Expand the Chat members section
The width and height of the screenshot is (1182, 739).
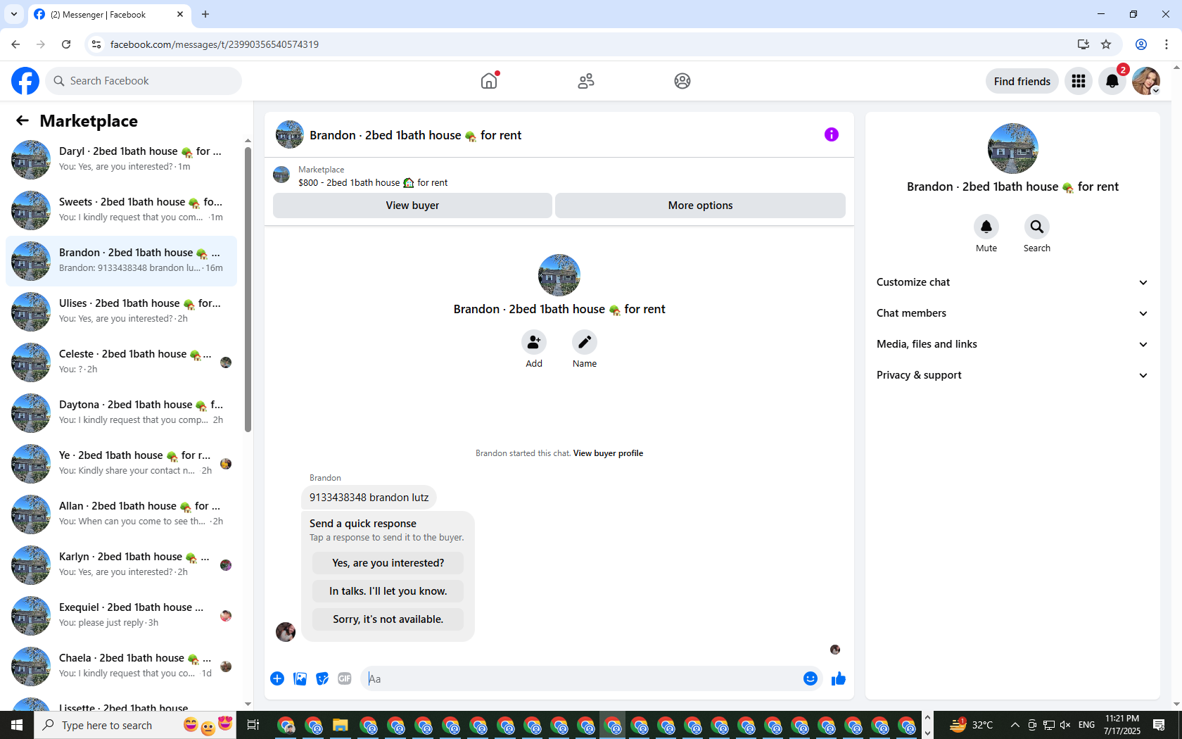pos(1012,313)
